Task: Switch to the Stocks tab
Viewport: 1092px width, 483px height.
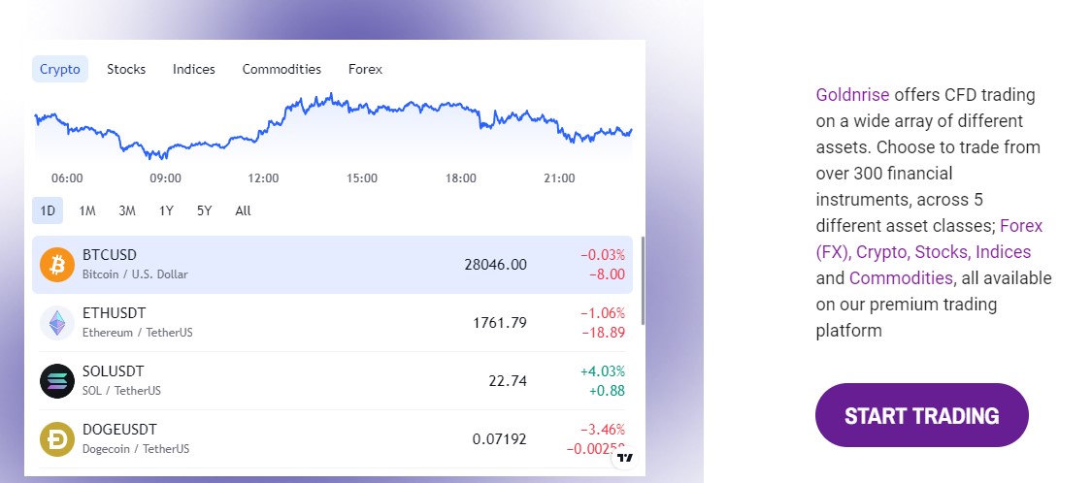Action: (x=126, y=69)
